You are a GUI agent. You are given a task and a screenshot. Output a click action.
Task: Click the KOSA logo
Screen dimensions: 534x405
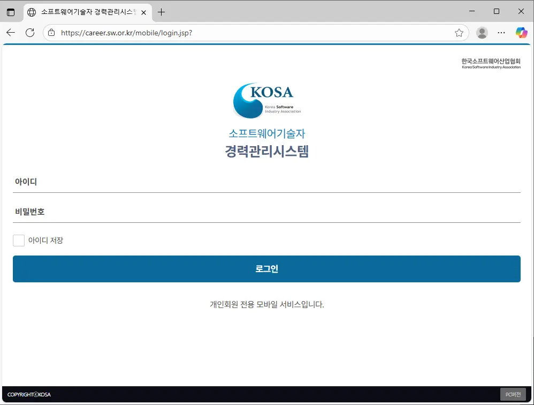[x=266, y=100]
